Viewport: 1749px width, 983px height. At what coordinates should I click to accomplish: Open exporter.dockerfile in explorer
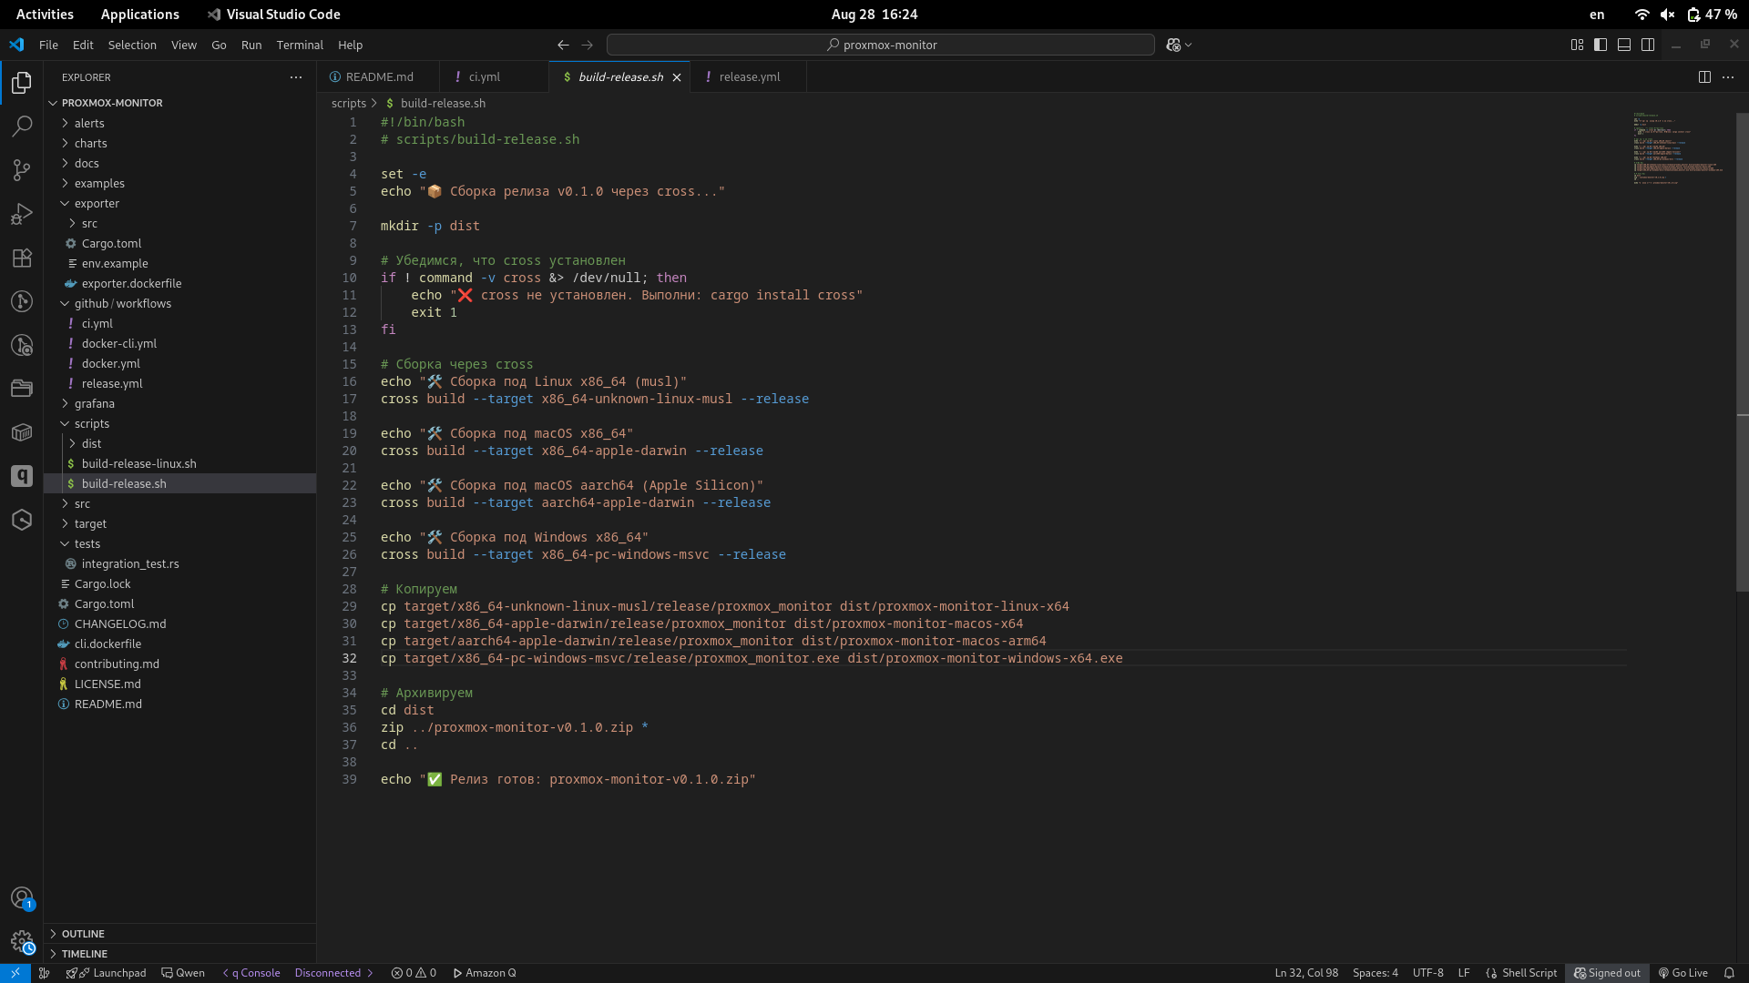[x=179, y=283]
